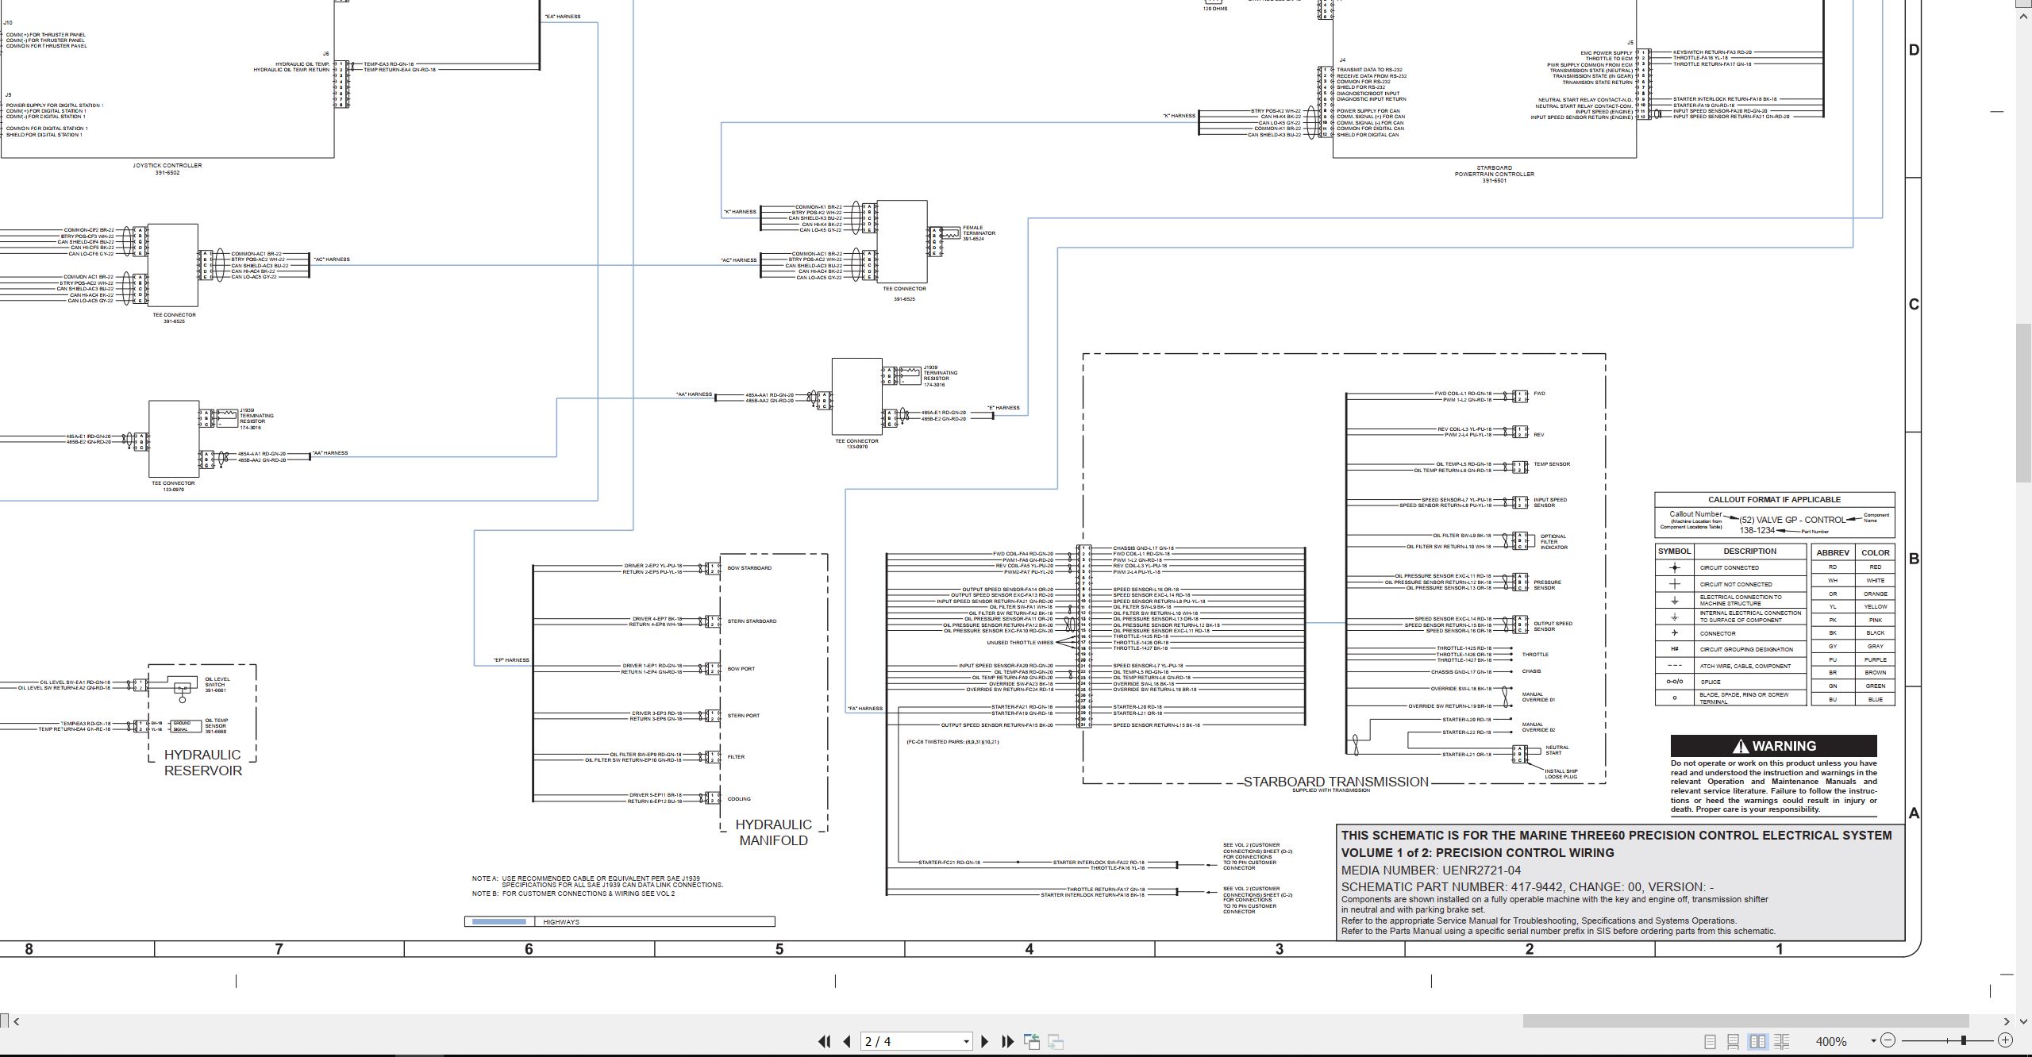2032x1057 pixels.
Task: Switch to continuous facing page layout
Action: click(x=1782, y=1041)
